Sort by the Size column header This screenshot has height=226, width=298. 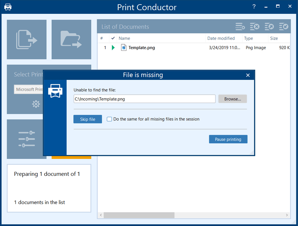coord(279,38)
